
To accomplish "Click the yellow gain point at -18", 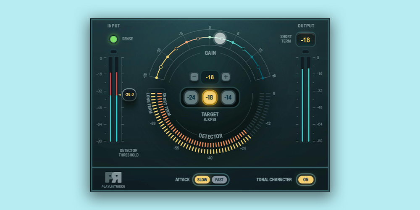I will click(157, 78).
